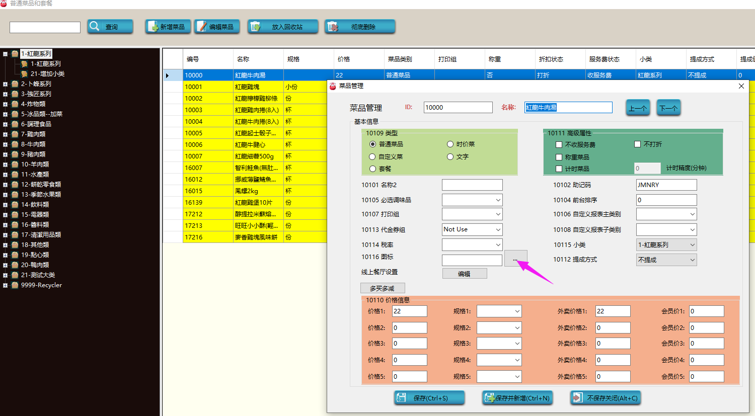Check the 计时菜品 checkbox
Screen dimensions: 755x416
(559, 169)
